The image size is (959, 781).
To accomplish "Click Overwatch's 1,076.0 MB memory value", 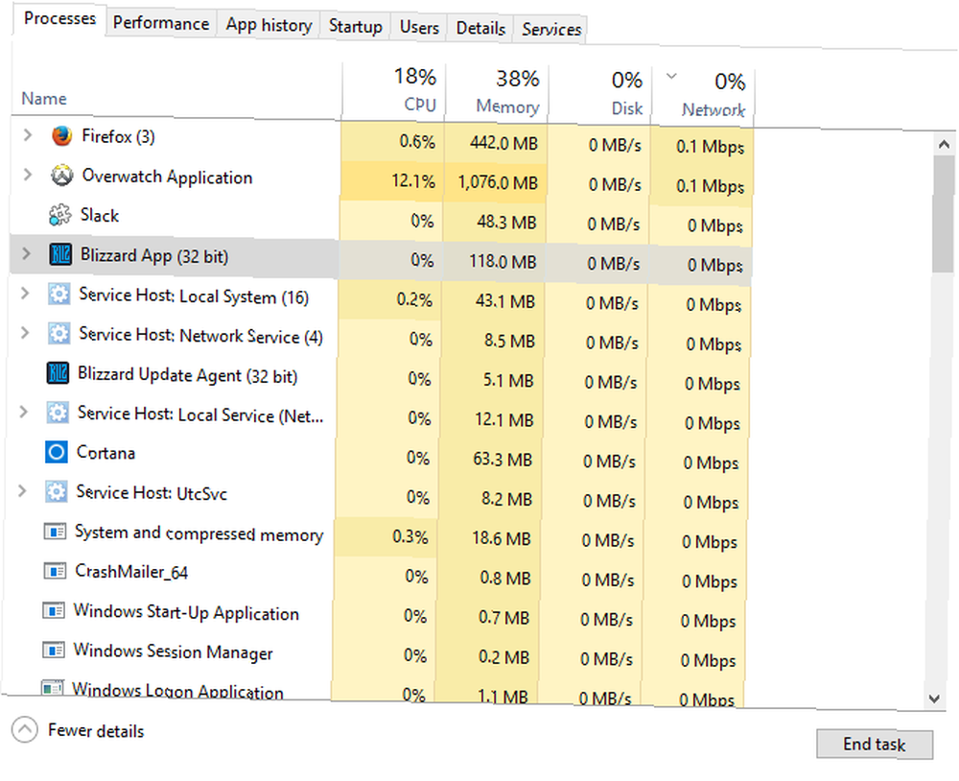I will [498, 182].
